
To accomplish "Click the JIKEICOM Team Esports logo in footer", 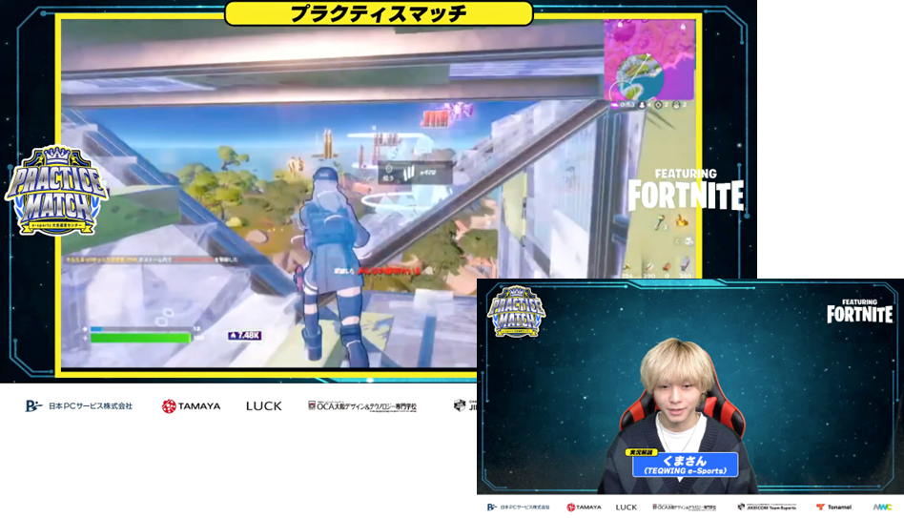I will [767, 508].
